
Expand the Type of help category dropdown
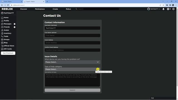(x=72, y=69)
